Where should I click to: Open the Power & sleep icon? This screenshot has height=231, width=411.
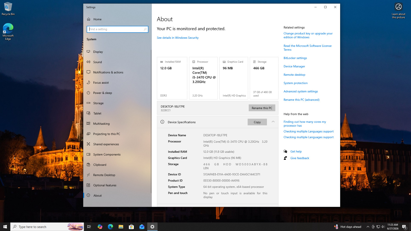coord(88,93)
